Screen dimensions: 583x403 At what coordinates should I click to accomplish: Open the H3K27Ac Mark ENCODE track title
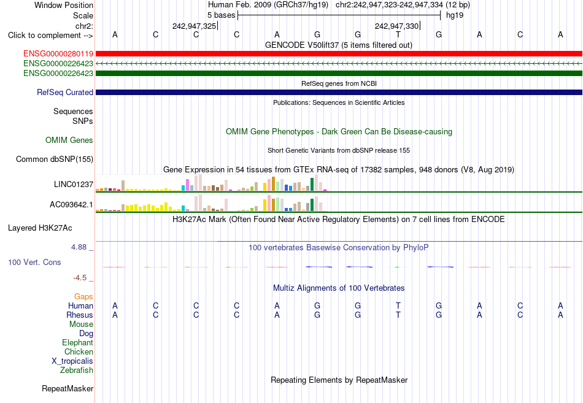(x=339, y=220)
